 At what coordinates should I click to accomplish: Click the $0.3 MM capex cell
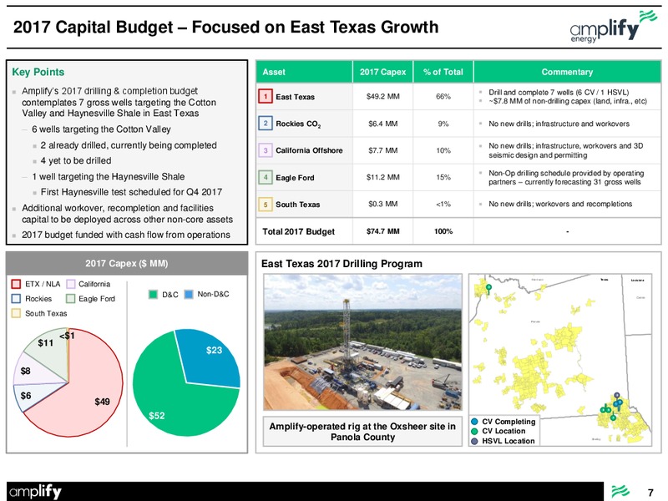pyautogui.click(x=382, y=204)
